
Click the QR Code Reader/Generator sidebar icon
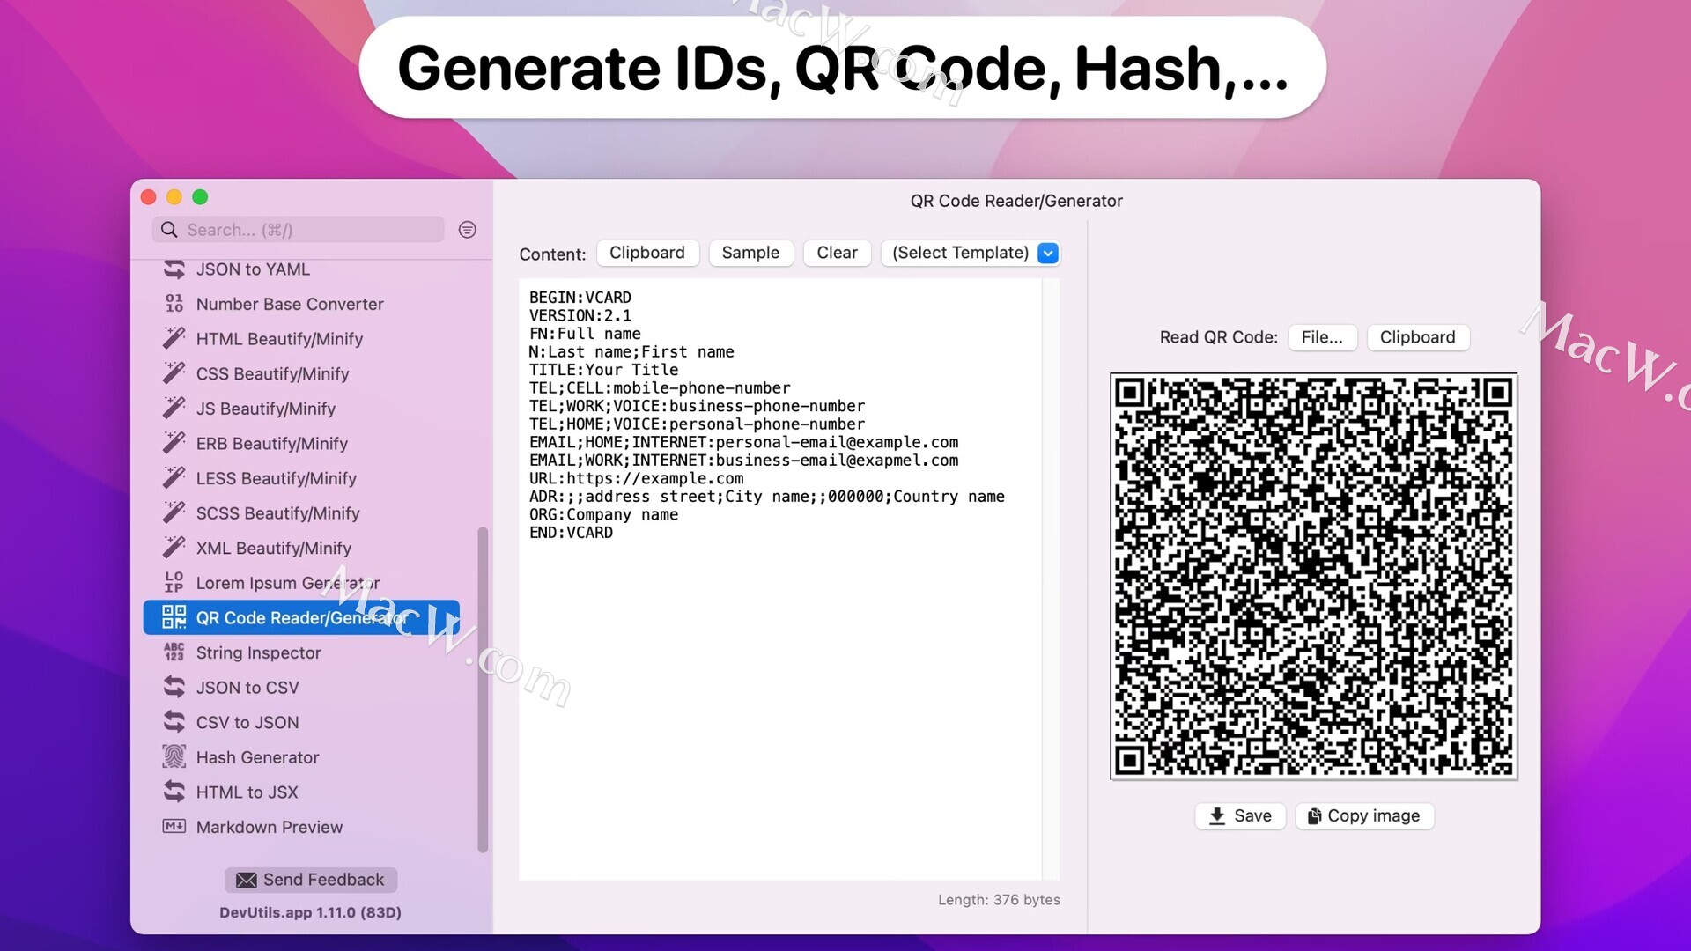tap(174, 618)
